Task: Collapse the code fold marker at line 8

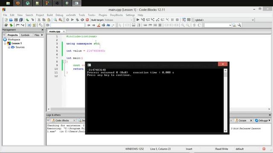Action: coord(64,62)
